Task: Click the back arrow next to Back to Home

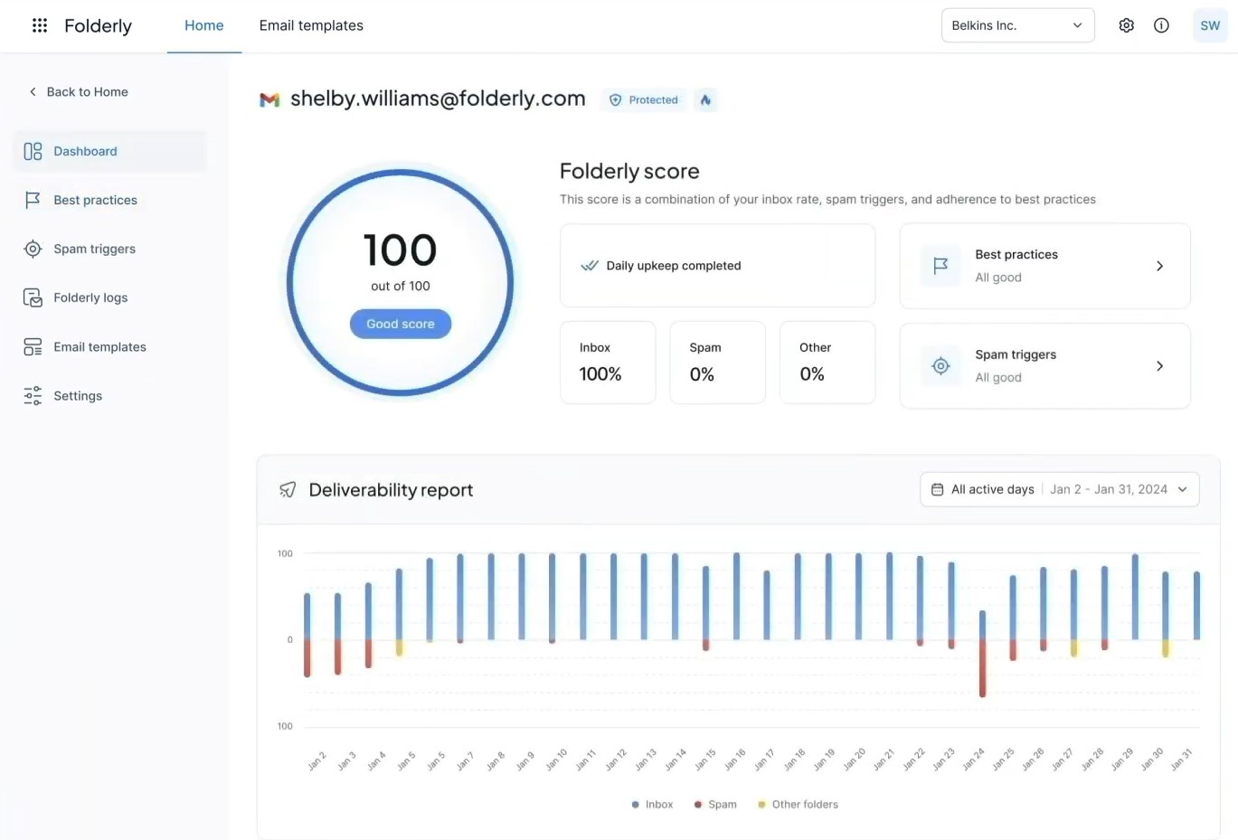Action: coord(33,91)
